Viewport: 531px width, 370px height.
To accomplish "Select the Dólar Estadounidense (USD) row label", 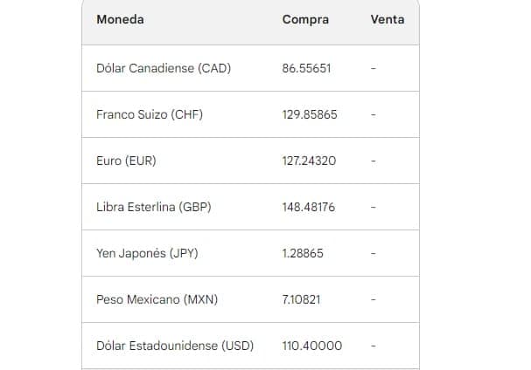I will click(x=175, y=346).
